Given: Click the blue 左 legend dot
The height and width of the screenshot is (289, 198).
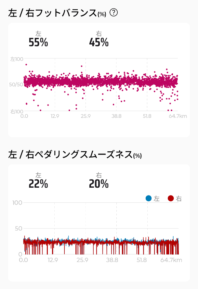Looking at the screenshot, I should [149, 198].
